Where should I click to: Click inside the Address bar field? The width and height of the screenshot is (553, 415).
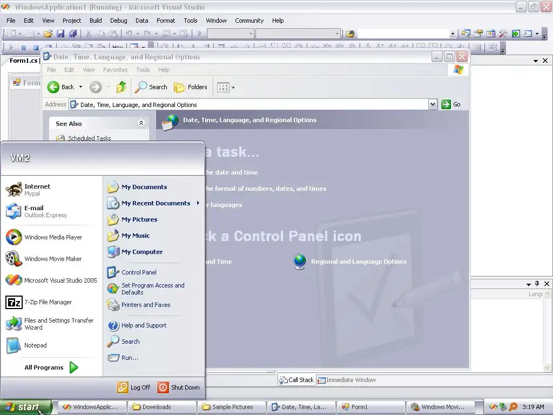[x=248, y=104]
